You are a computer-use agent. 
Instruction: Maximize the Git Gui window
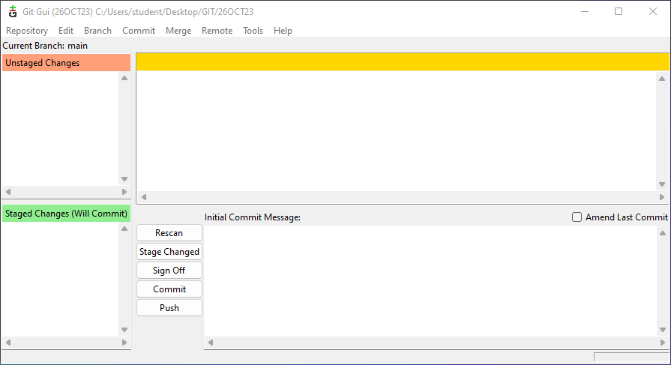pos(619,11)
